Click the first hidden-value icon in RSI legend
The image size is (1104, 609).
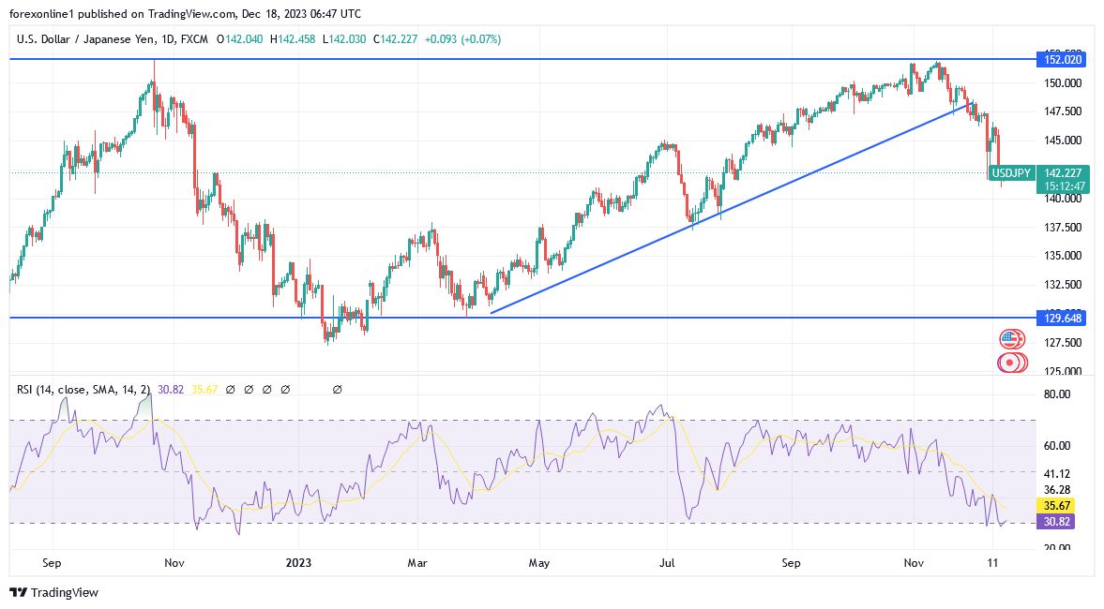click(231, 389)
